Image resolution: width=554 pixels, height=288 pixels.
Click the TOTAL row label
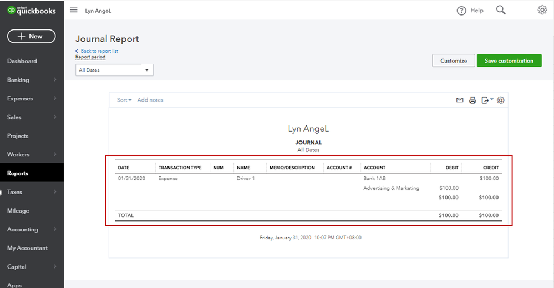tap(126, 215)
